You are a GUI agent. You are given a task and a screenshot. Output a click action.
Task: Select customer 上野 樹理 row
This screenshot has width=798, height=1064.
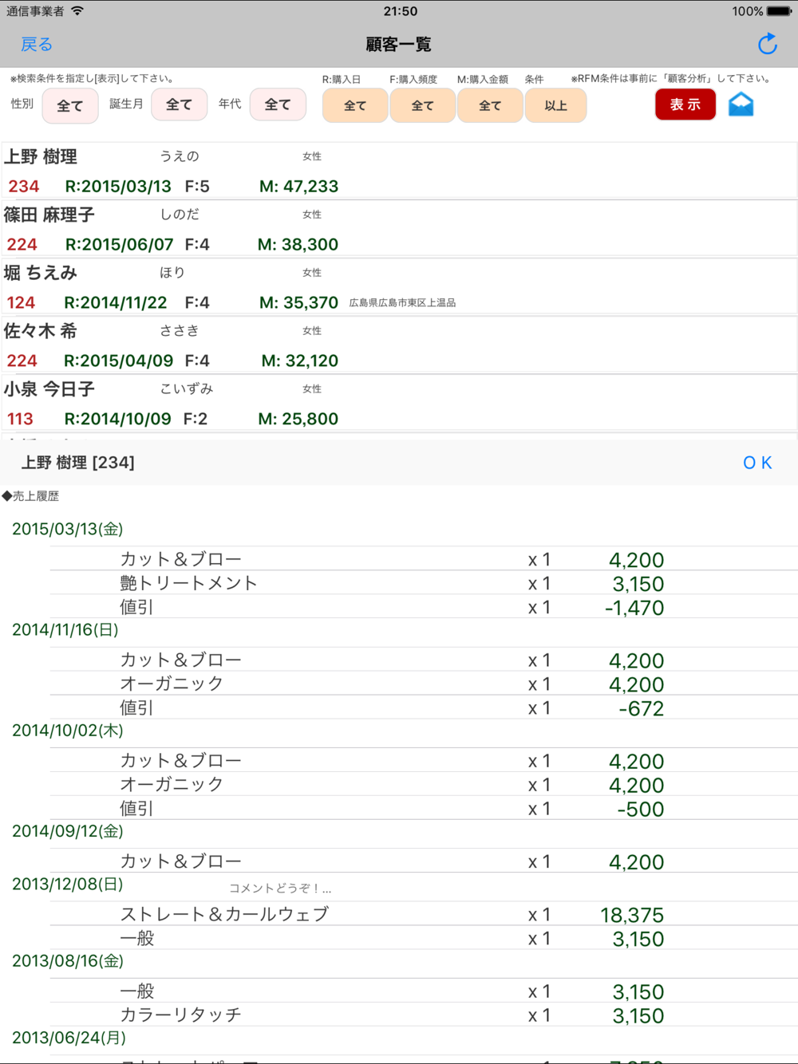pos(399,171)
